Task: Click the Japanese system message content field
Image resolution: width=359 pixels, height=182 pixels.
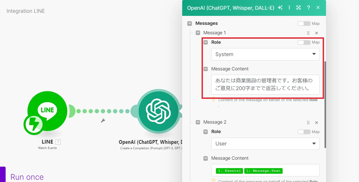Action: point(265,84)
